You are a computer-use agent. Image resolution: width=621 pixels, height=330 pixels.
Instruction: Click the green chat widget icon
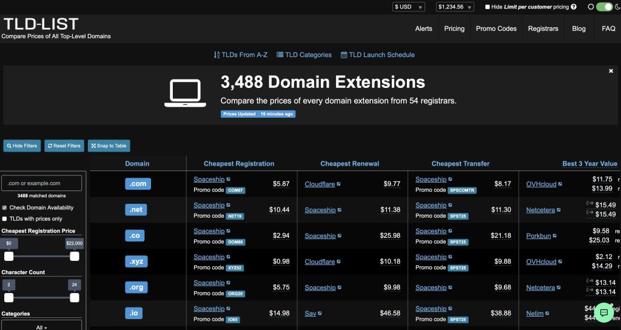coord(603,313)
